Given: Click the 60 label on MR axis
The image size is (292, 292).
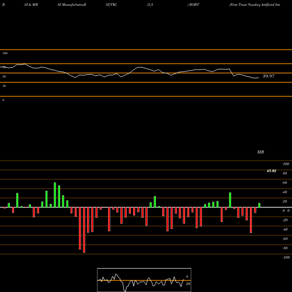Looking at the screenshot, I should pyautogui.click(x=284, y=183).
